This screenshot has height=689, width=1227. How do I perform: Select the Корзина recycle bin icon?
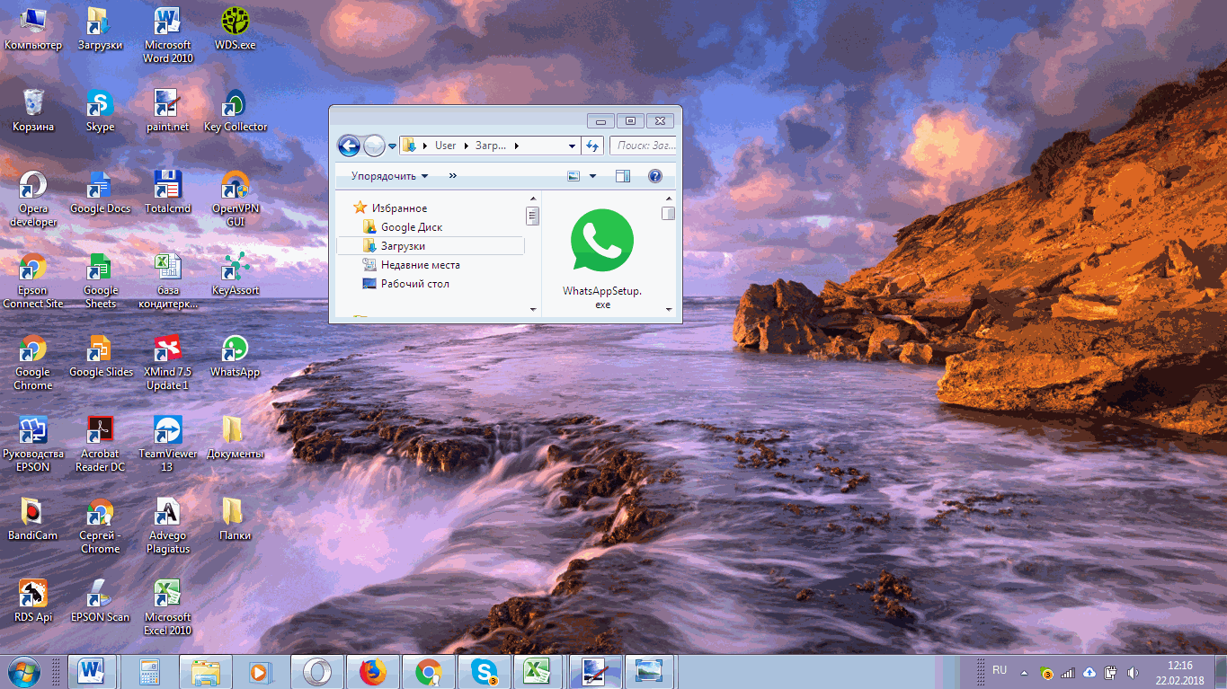click(x=33, y=110)
